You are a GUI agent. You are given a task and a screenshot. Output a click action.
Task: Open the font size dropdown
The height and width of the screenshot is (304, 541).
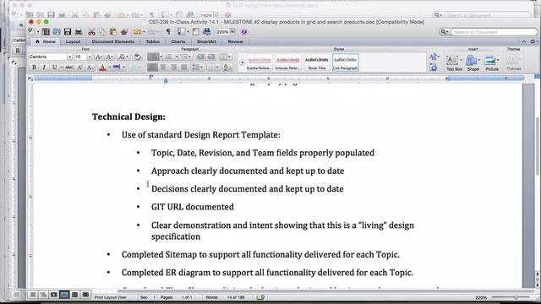90,57
